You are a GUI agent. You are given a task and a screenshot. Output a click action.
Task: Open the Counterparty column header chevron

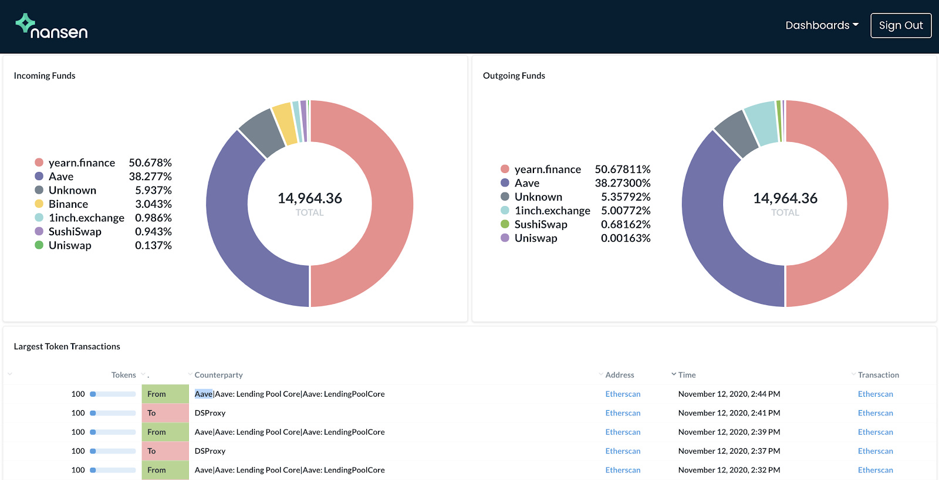(x=190, y=374)
